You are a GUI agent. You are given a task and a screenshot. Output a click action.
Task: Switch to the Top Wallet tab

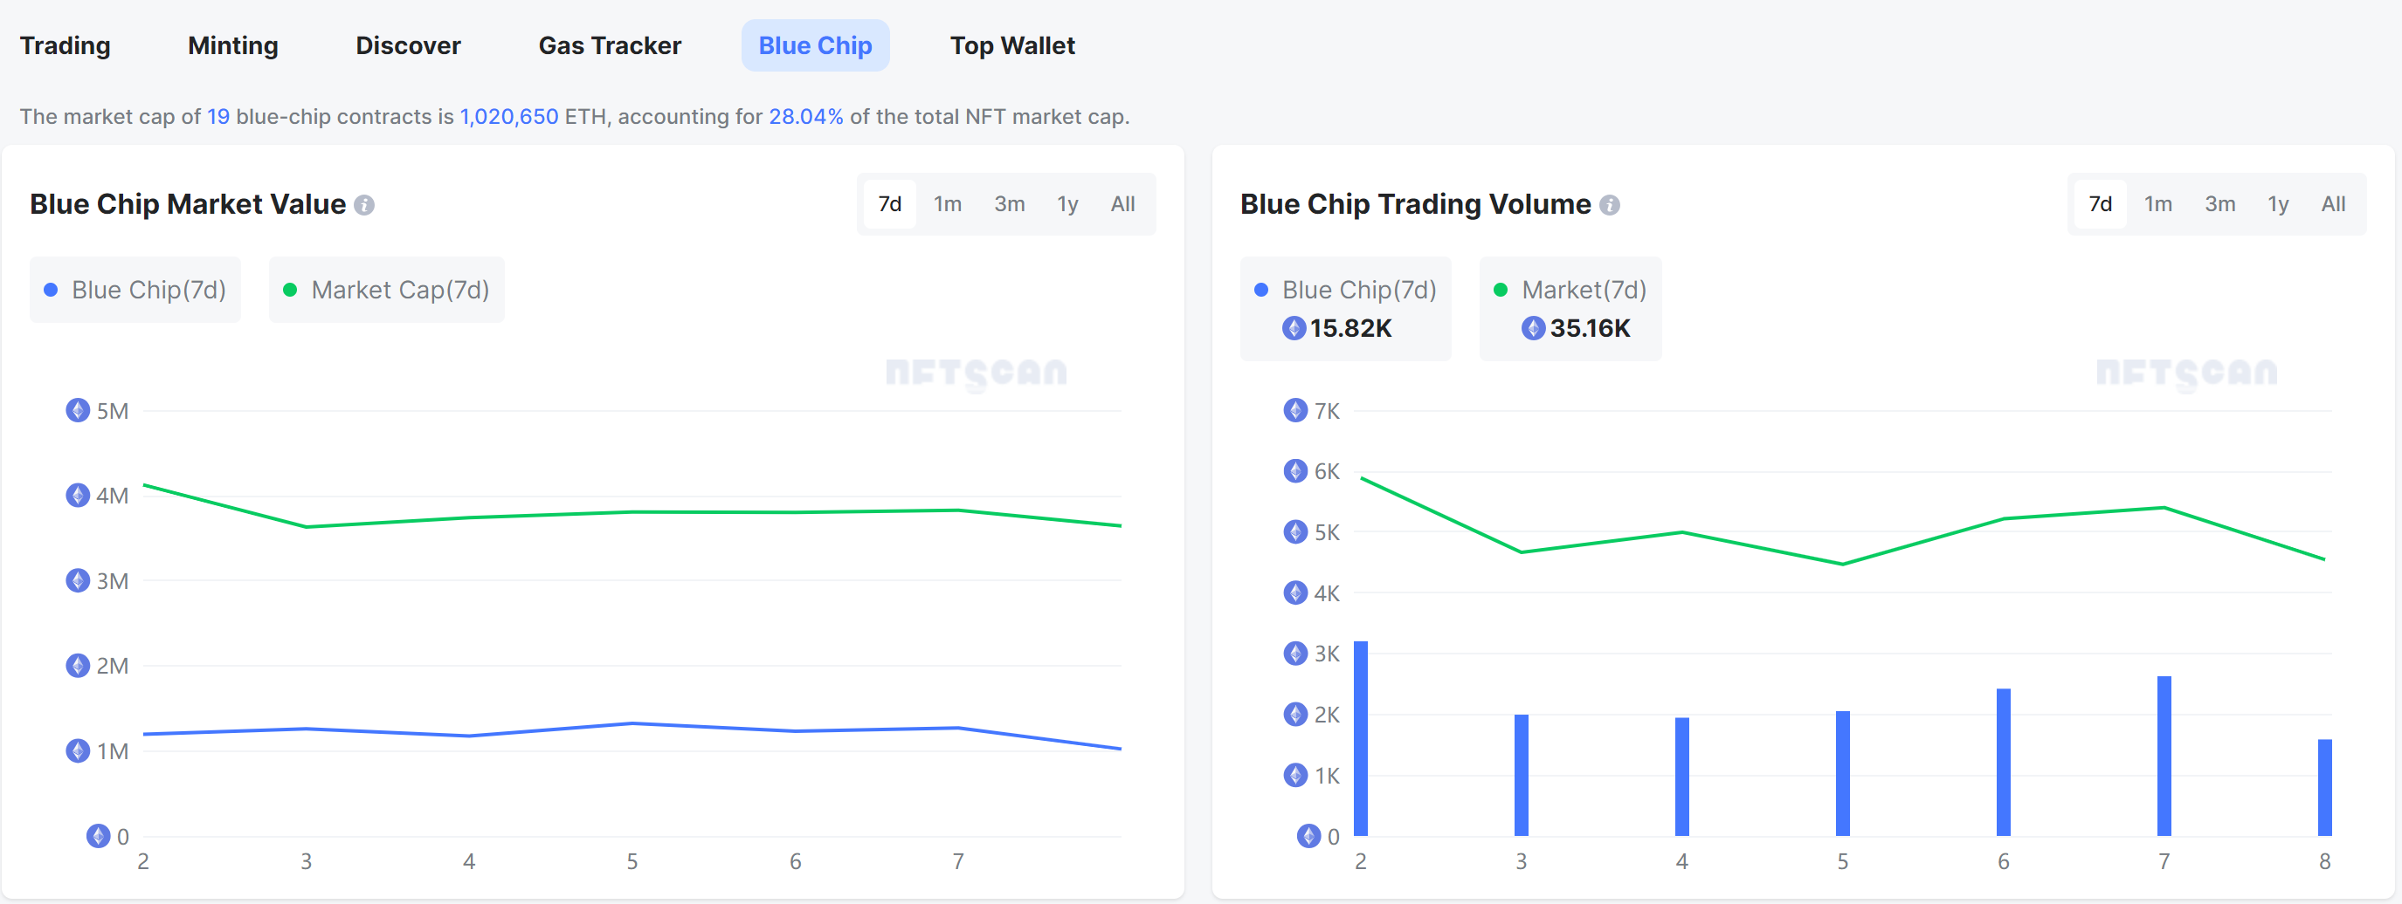[x=1011, y=45]
